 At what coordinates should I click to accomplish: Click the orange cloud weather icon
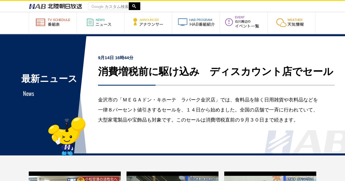tap(281, 22)
